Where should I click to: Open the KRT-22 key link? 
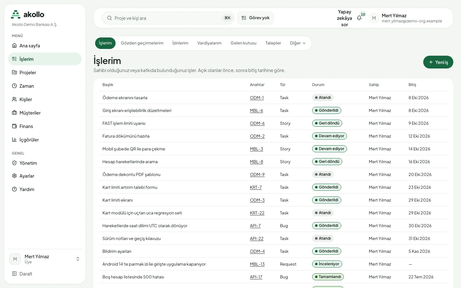coord(257,213)
